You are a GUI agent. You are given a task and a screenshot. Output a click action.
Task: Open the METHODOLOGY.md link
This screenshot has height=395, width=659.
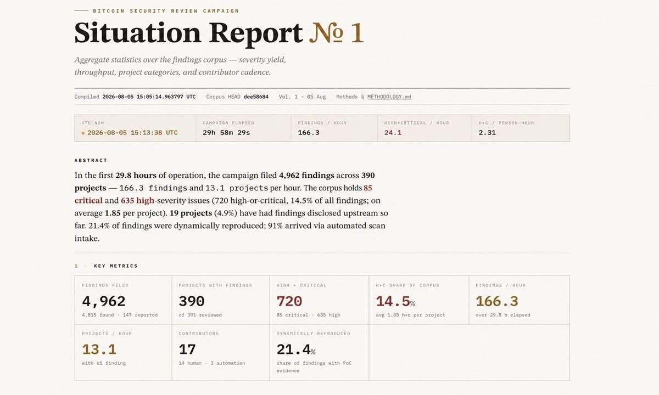[x=389, y=97]
